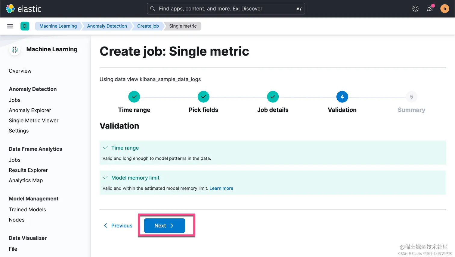Click the Elastic logo icon
The height and width of the screenshot is (257, 455).
[x=10, y=9]
